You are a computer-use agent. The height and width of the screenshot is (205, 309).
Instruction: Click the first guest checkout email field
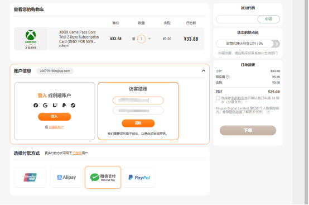pos(138,100)
